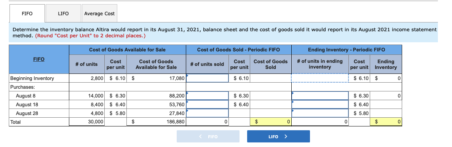Click units sold field for August 18
Image resolution: width=452 pixels, height=147 pixels.
(207, 104)
